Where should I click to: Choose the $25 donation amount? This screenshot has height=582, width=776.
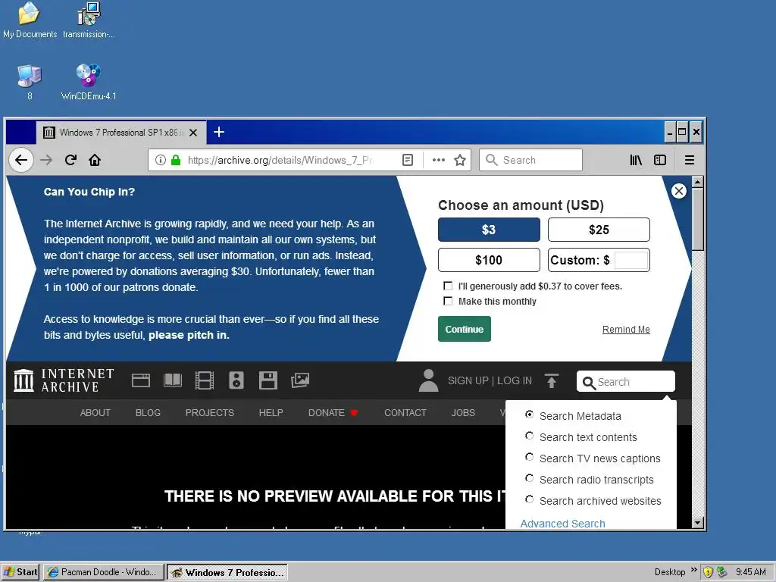599,230
